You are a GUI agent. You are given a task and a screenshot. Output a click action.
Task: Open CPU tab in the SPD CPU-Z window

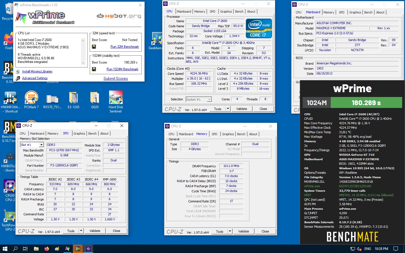click(22, 134)
